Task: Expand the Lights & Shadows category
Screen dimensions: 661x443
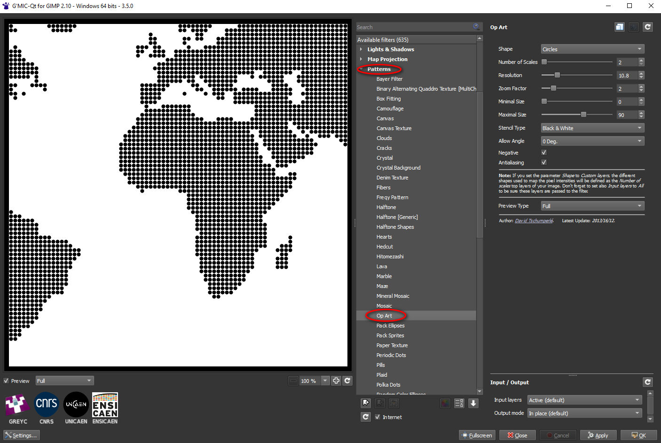Action: coord(390,49)
